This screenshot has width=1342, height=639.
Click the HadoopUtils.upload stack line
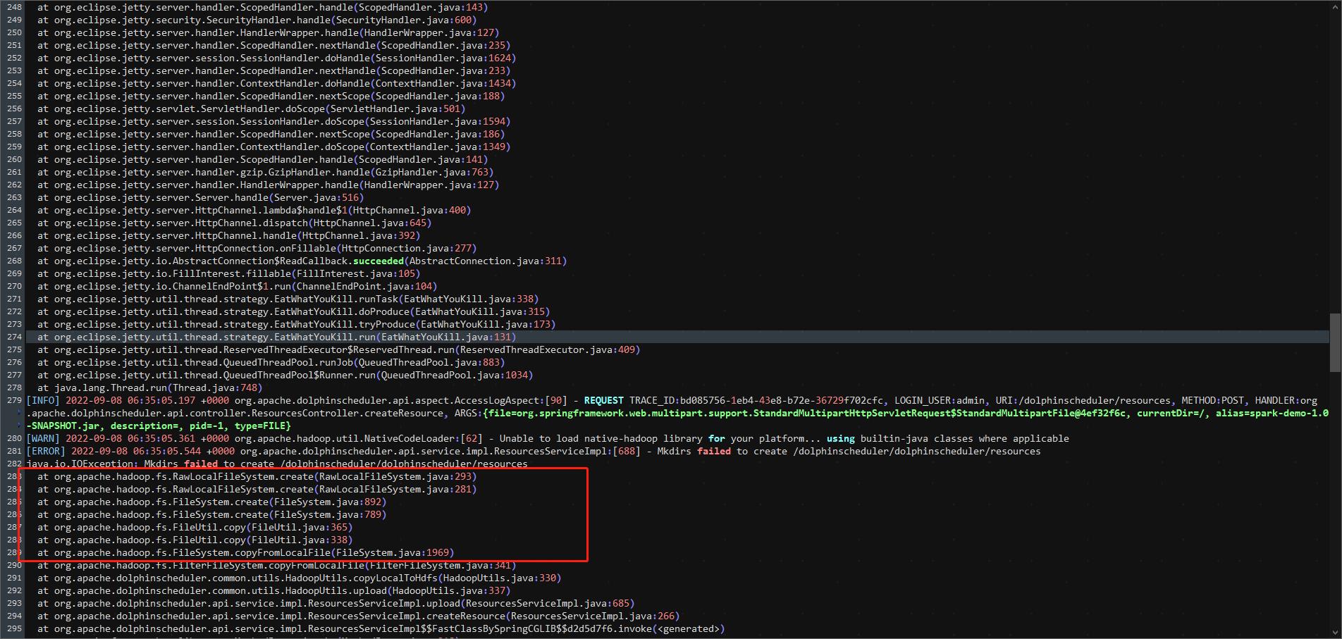pos(274,590)
